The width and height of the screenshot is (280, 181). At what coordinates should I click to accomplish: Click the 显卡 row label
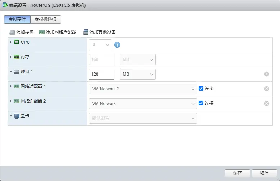click(x=25, y=116)
